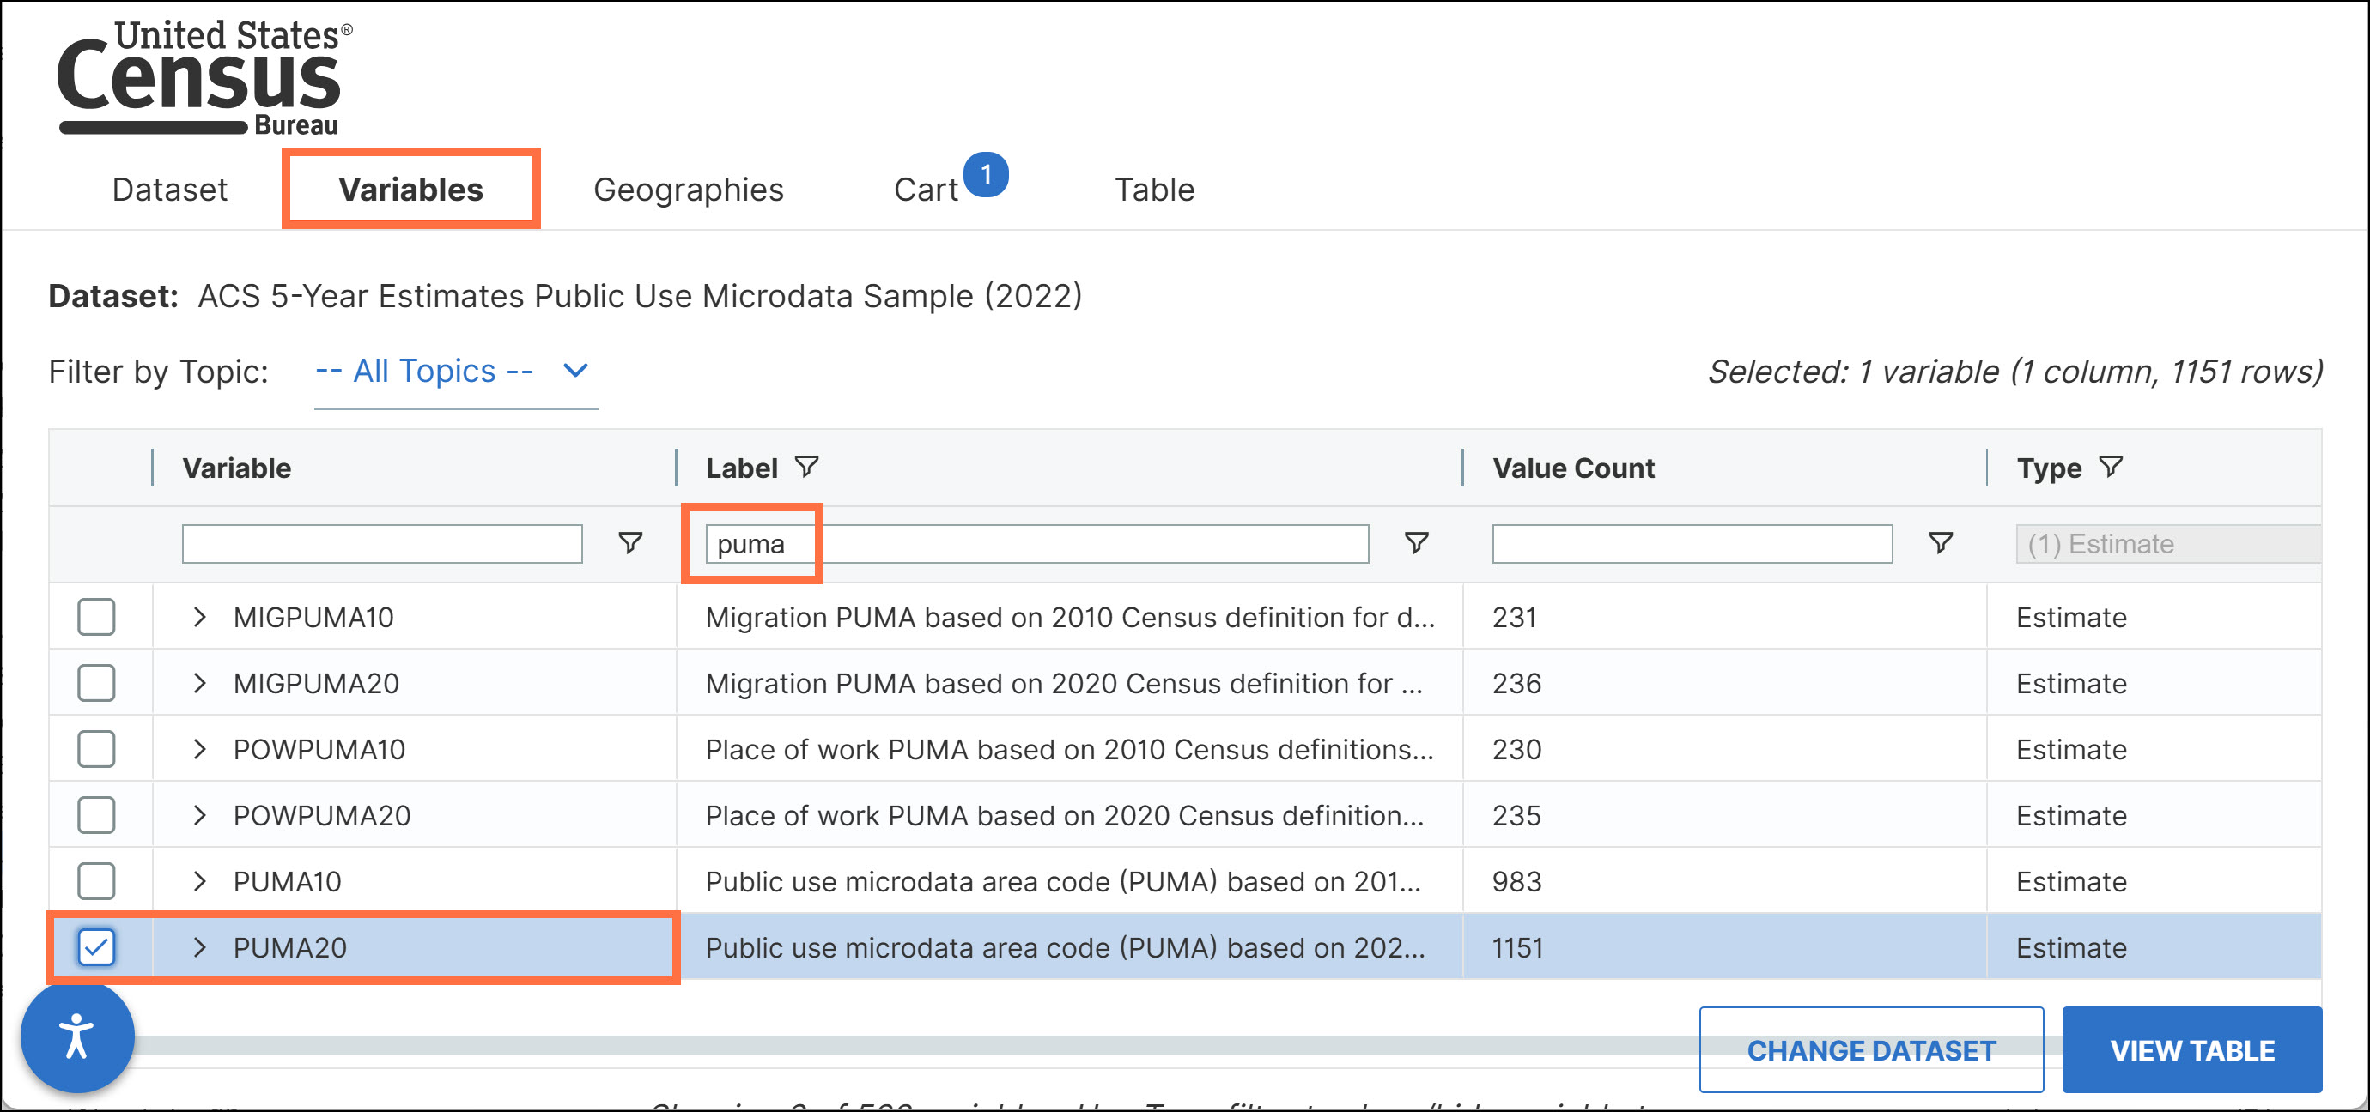Switch to the Geographies tab
Viewport: 2370px width, 1112px height.
tap(689, 189)
